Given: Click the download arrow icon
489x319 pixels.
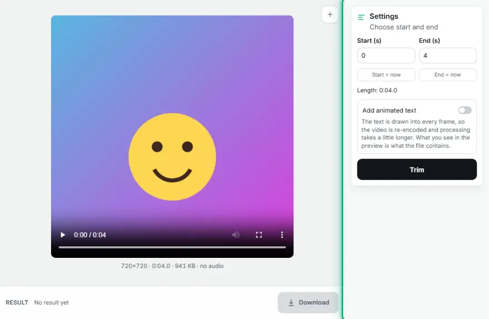Looking at the screenshot, I should click(x=291, y=302).
